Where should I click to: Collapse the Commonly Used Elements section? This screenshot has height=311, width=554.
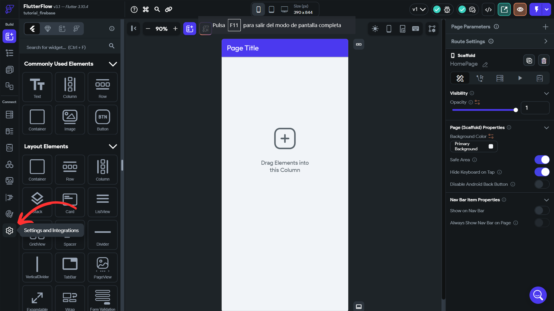pos(113,64)
